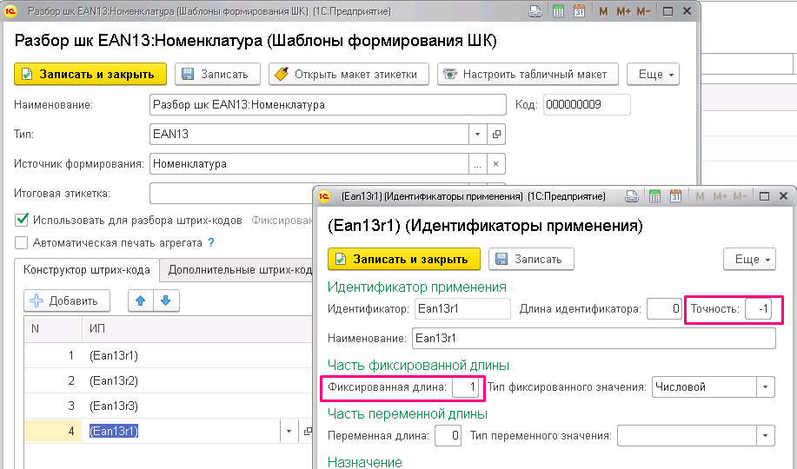
Task: Switch to Дополнительные штрих-коды tab
Action: pyautogui.click(x=237, y=270)
